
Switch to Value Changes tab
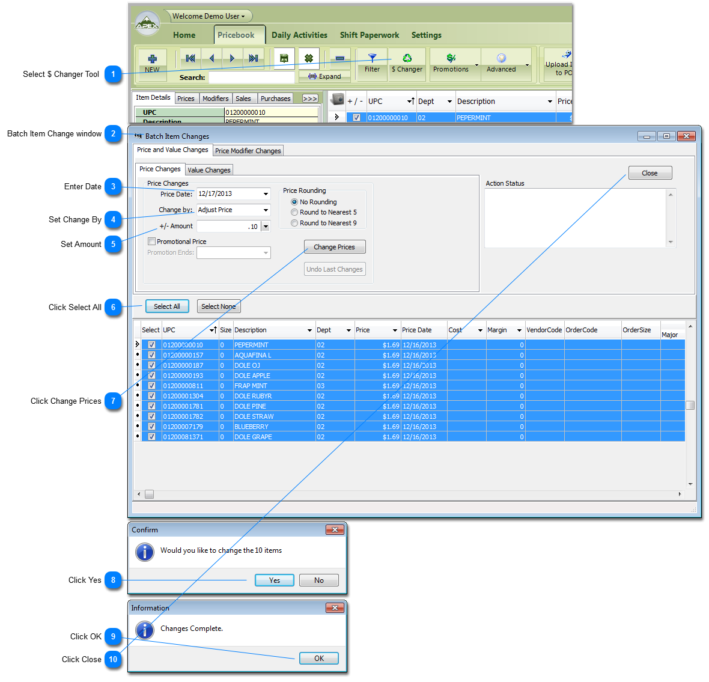pos(208,170)
